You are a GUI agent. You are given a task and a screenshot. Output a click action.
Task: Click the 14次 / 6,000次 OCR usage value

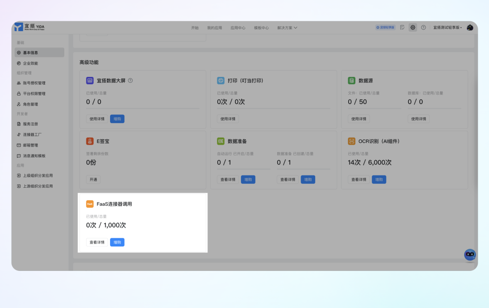coord(369,162)
